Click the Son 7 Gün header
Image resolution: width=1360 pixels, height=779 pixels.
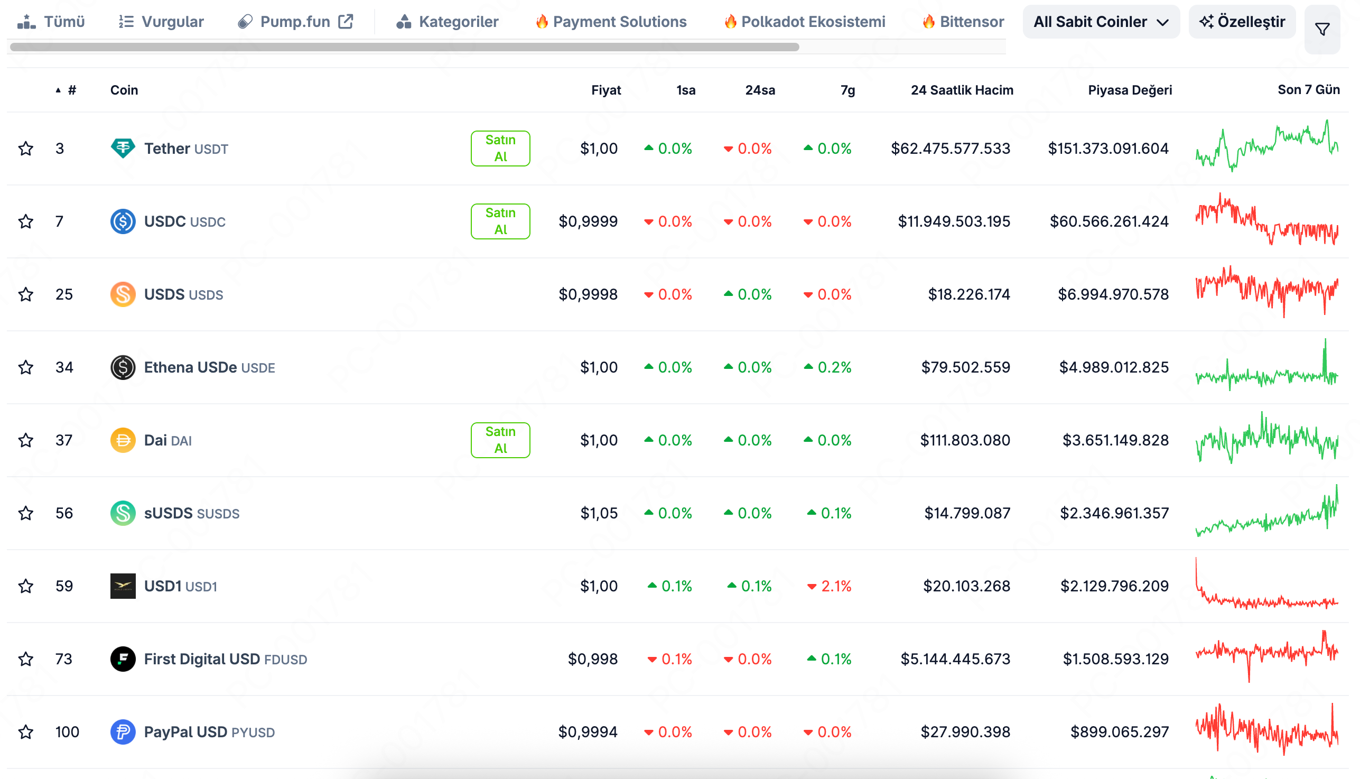[x=1308, y=90]
